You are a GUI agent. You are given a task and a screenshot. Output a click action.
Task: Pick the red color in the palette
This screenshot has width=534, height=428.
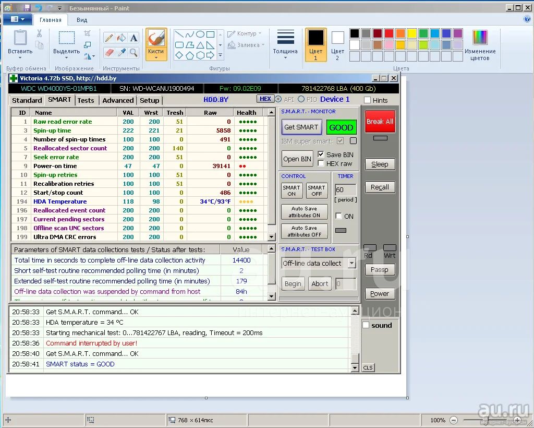click(x=389, y=33)
